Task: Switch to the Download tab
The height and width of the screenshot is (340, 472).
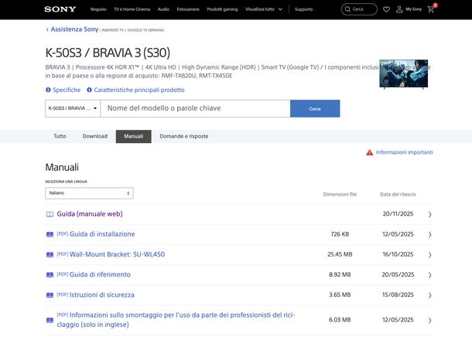Action: 94,136
